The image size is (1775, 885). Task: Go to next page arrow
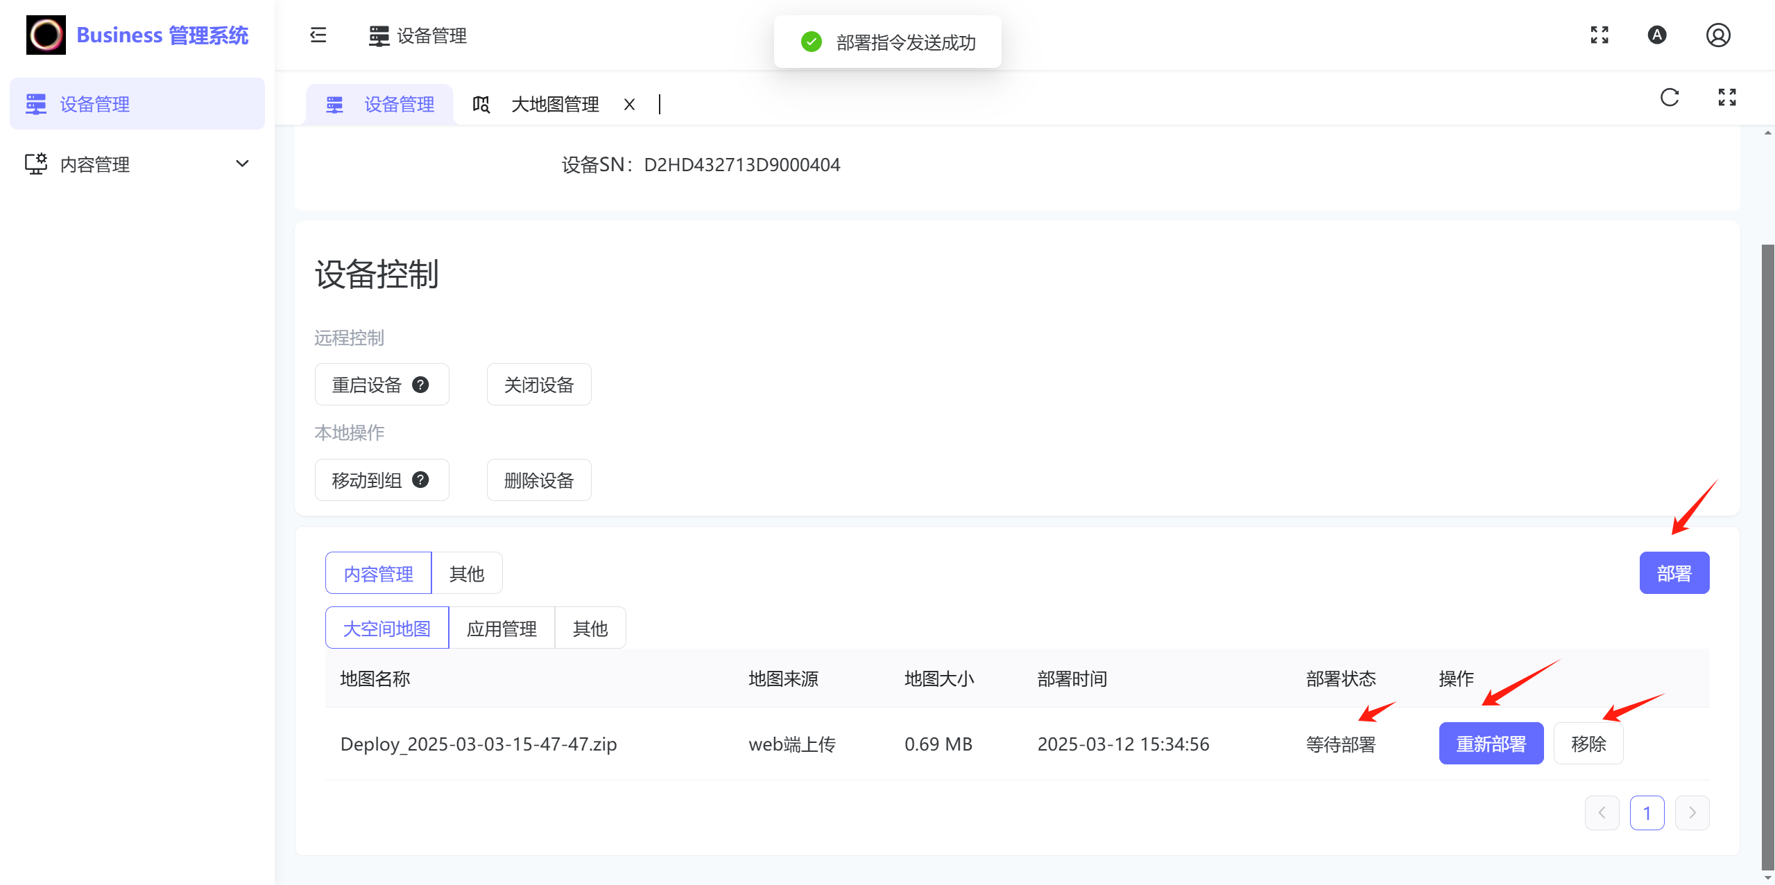tap(1692, 812)
